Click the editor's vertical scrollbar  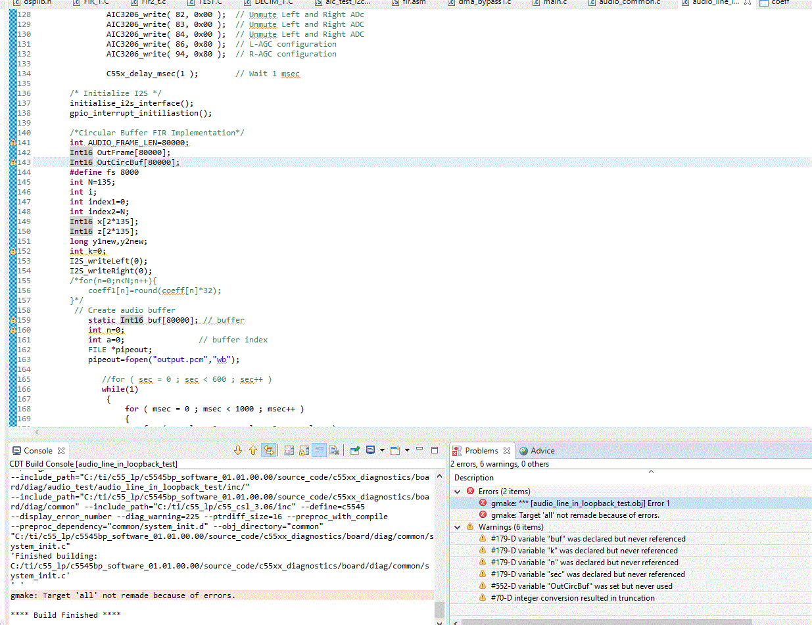807,197
